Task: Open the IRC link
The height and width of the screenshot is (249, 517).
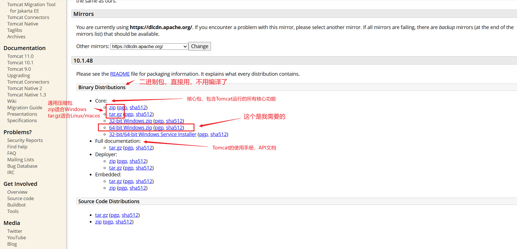Action: 11,172
